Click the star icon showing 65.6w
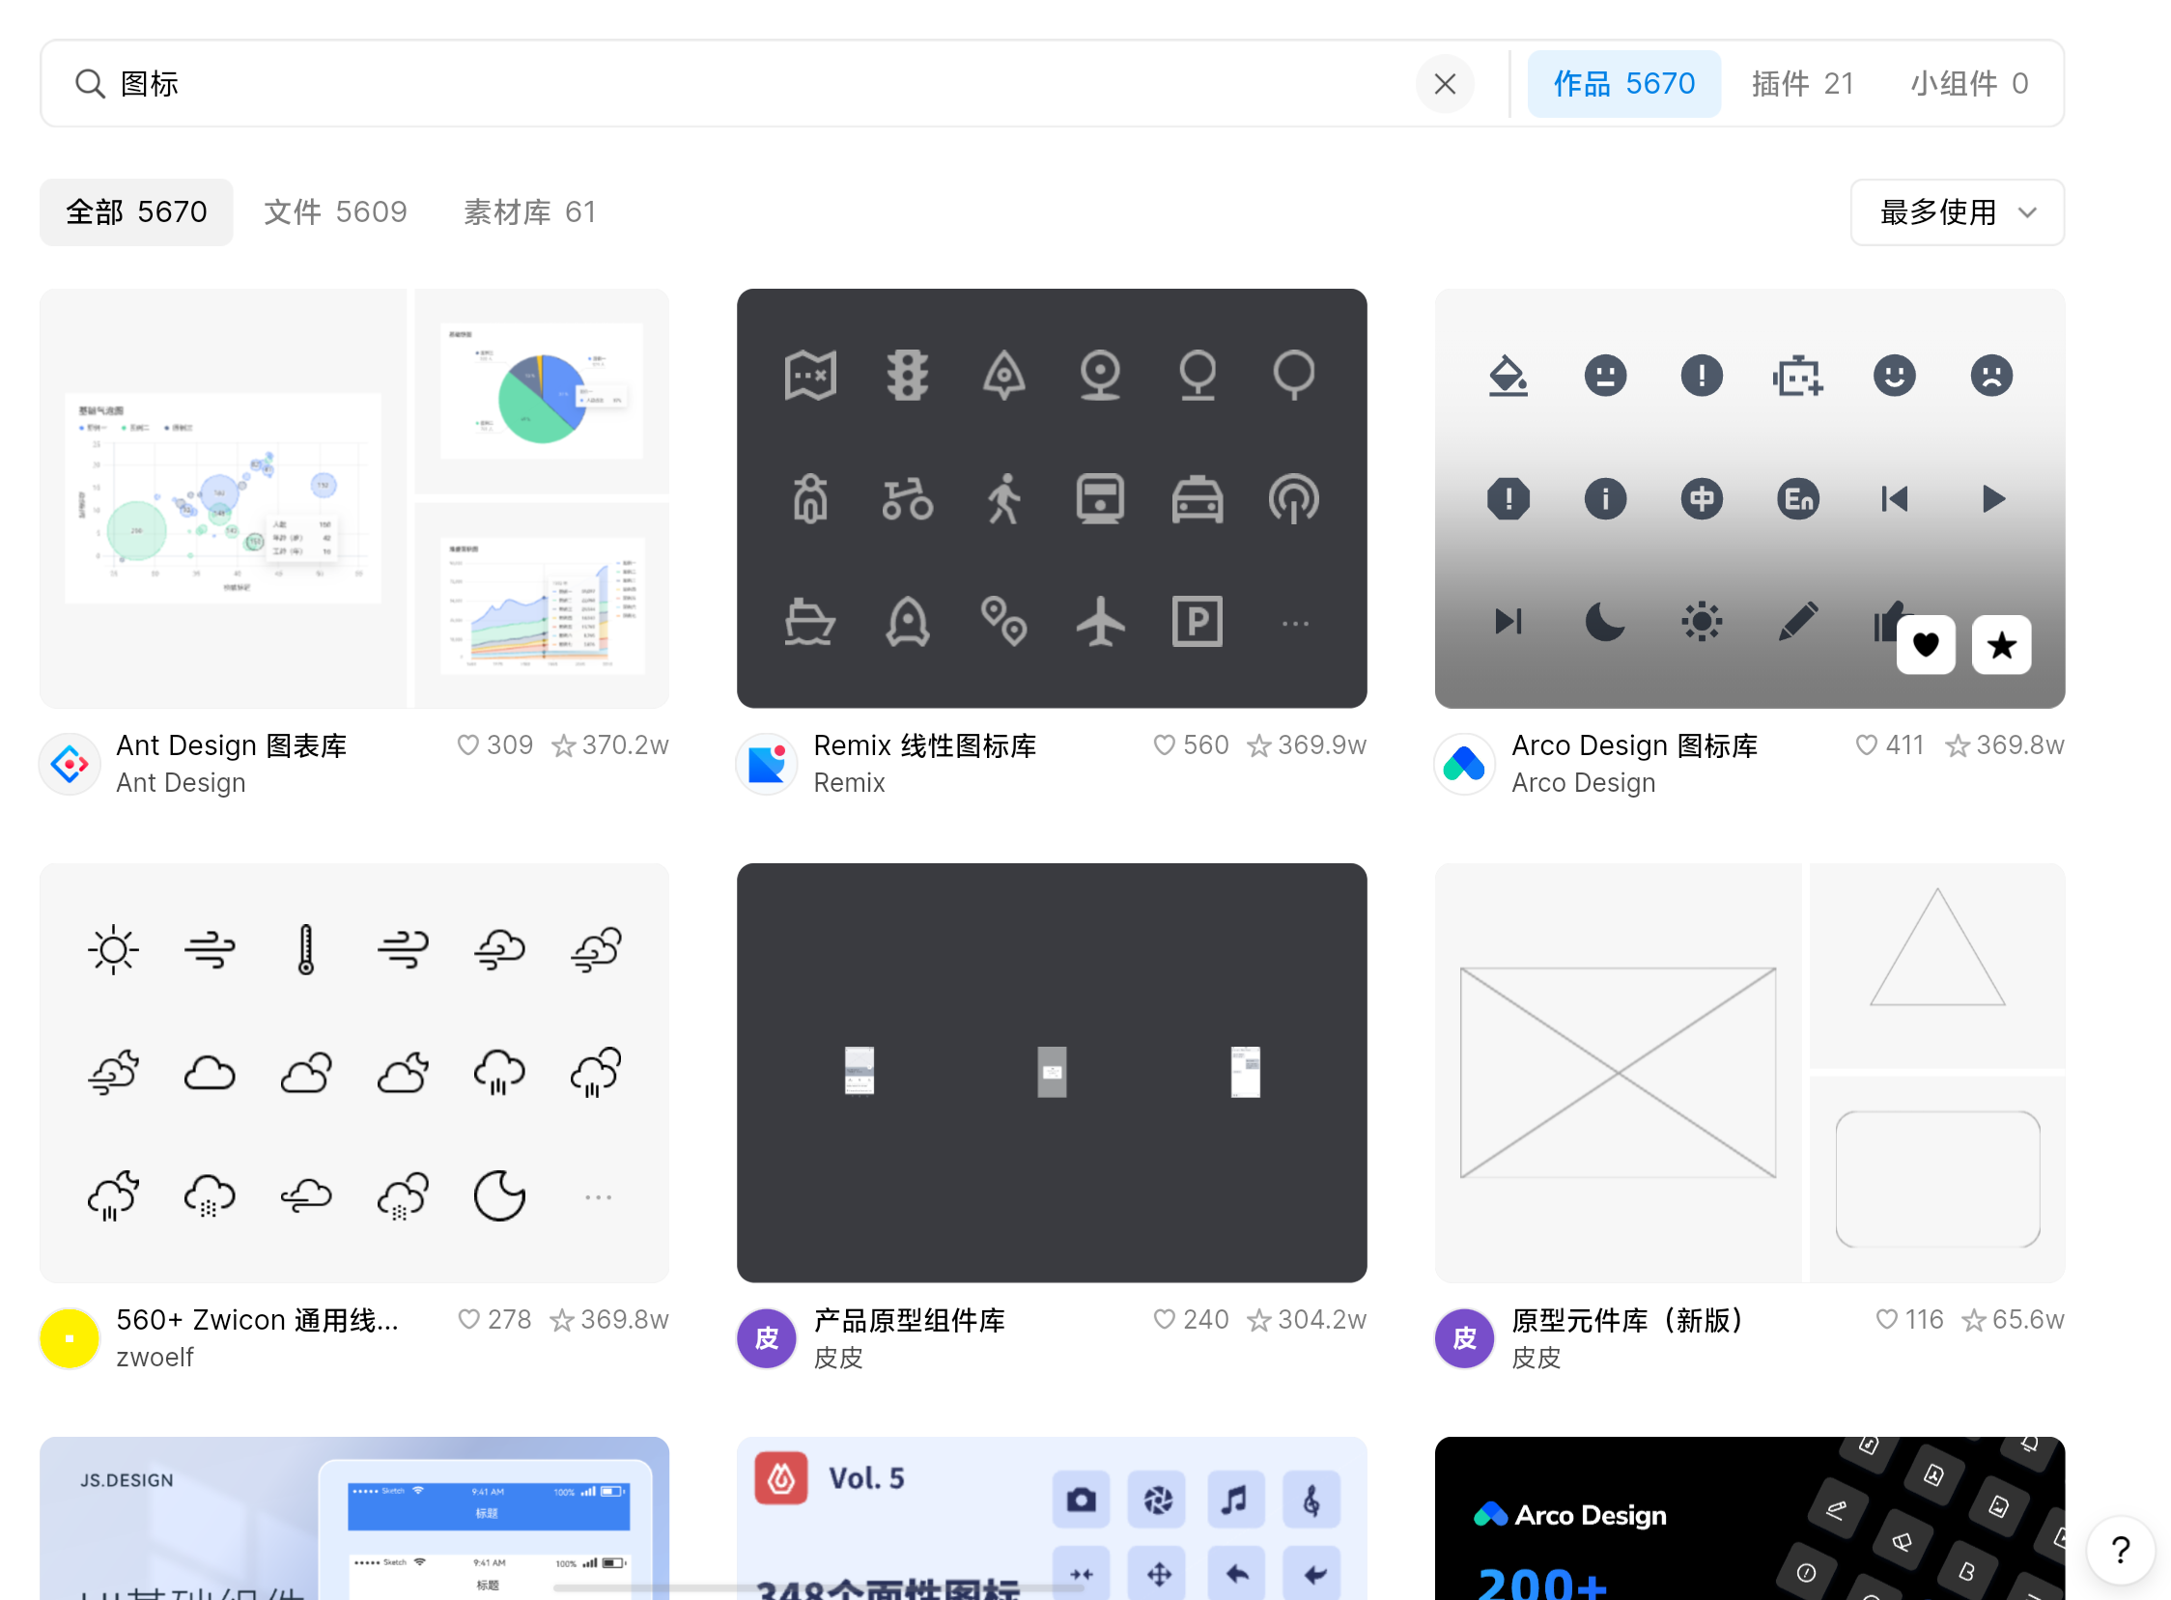The width and height of the screenshot is (2171, 1600). click(x=1973, y=1319)
